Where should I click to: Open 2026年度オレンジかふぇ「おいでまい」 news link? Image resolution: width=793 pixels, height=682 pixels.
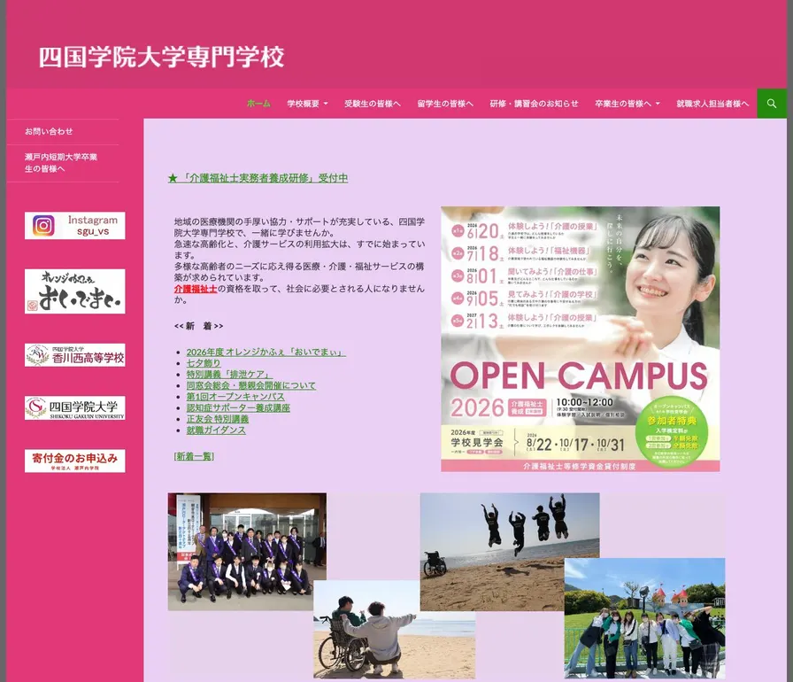tap(266, 353)
